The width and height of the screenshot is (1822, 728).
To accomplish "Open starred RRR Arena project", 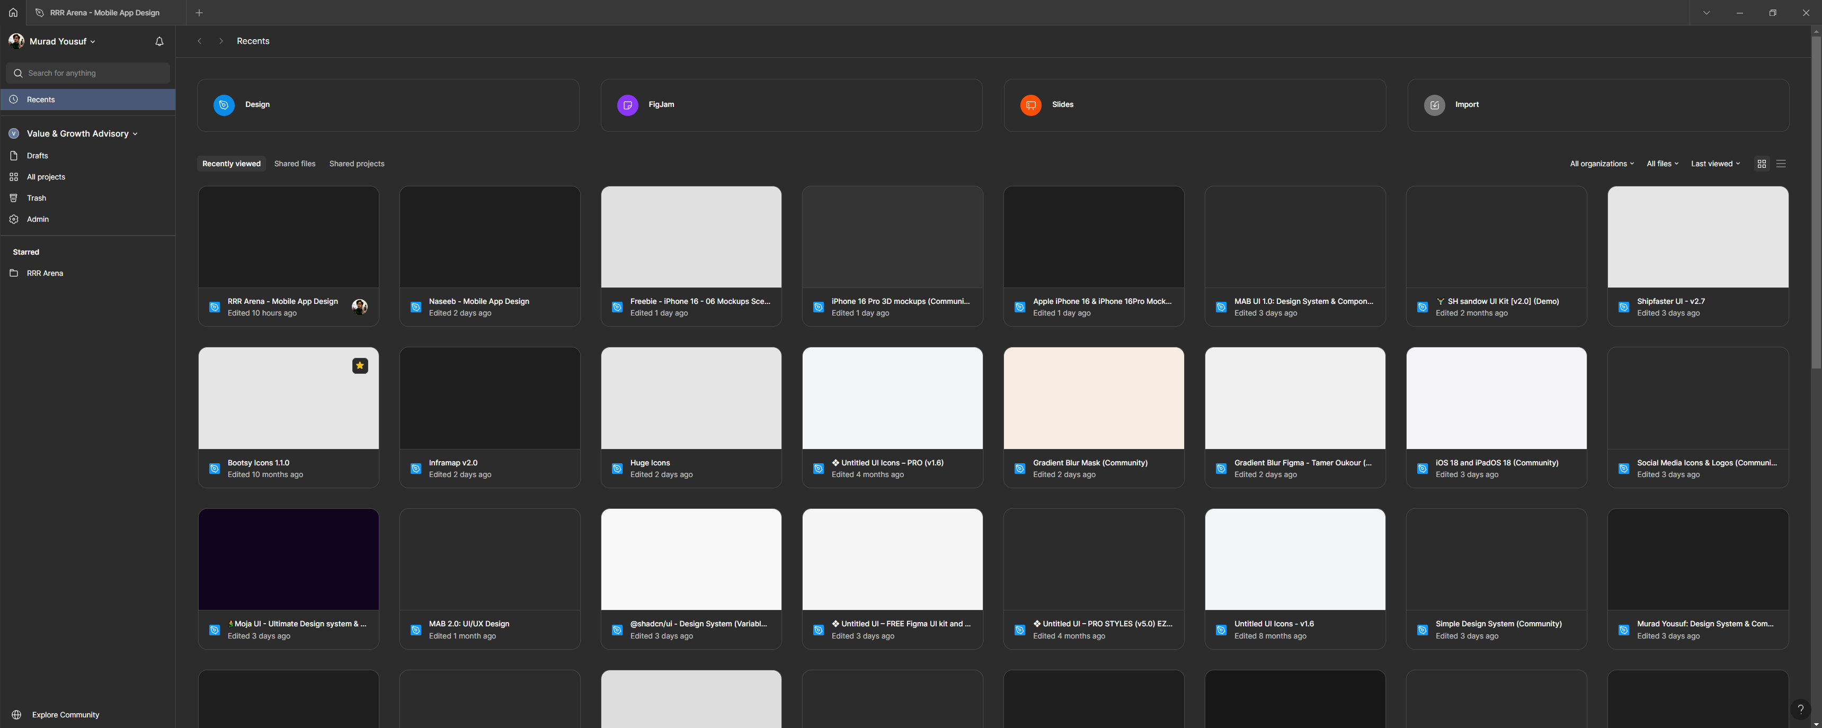I will 88,273.
